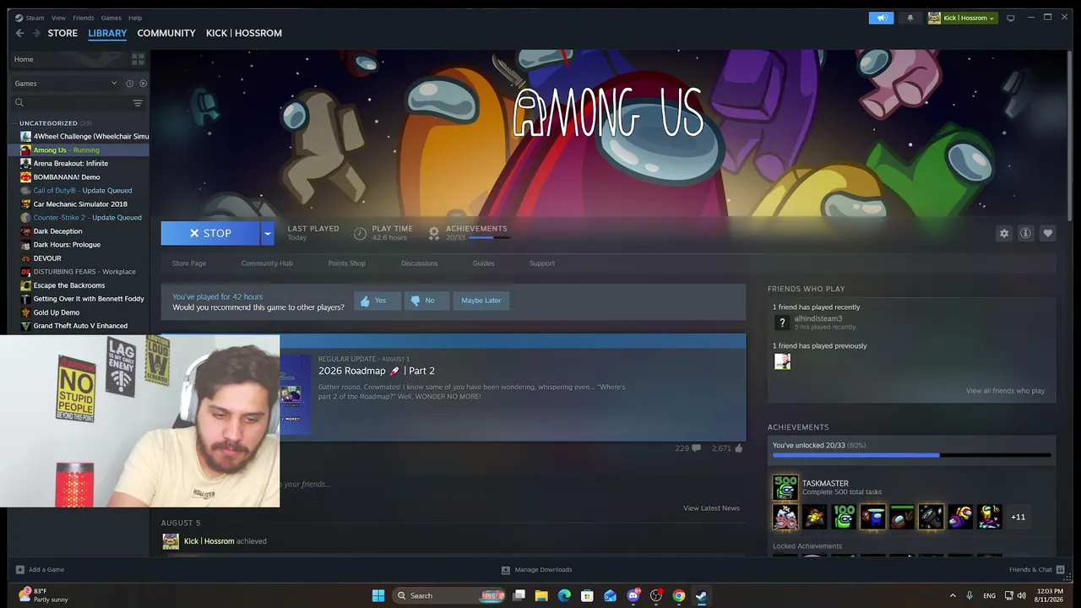Screen dimensions: 1081x608
Task: Open the STOP button dropdown arrow
Action: click(x=268, y=233)
